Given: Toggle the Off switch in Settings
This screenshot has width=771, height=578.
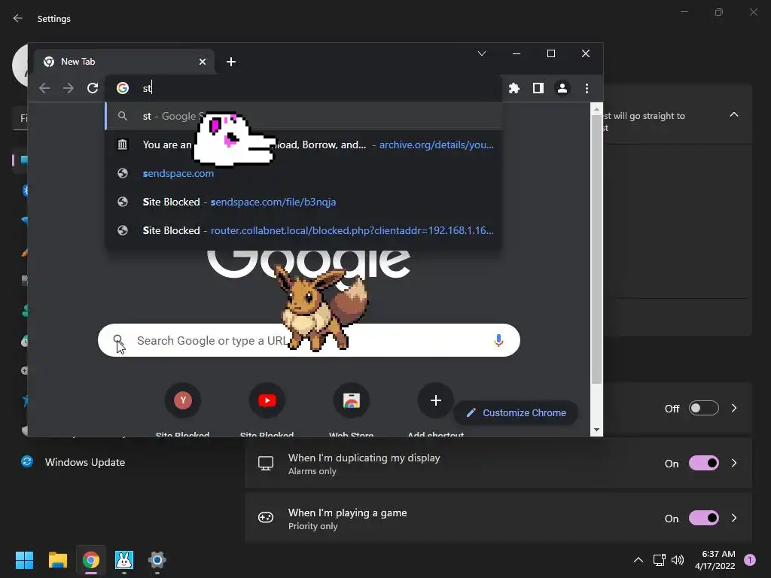Looking at the screenshot, I should (x=704, y=409).
